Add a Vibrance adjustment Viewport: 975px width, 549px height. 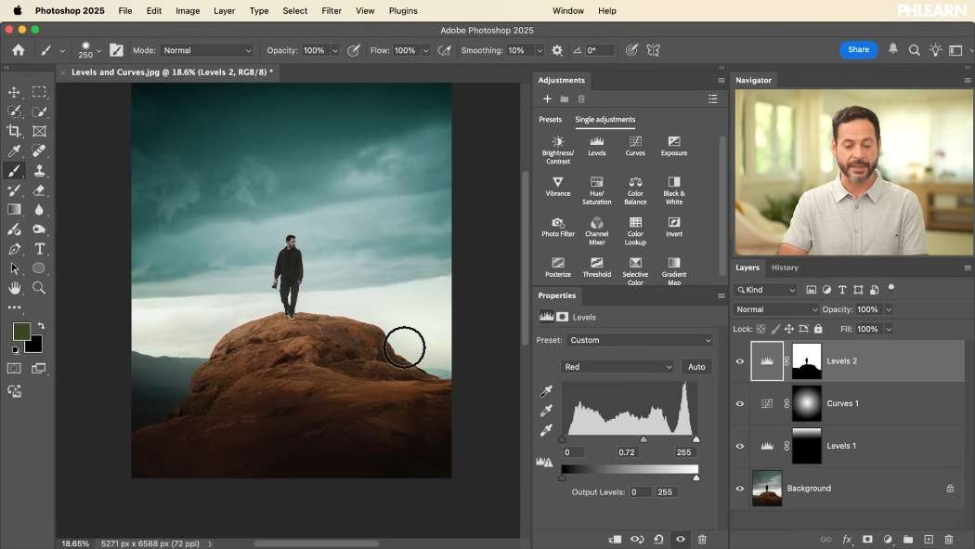pyautogui.click(x=558, y=187)
